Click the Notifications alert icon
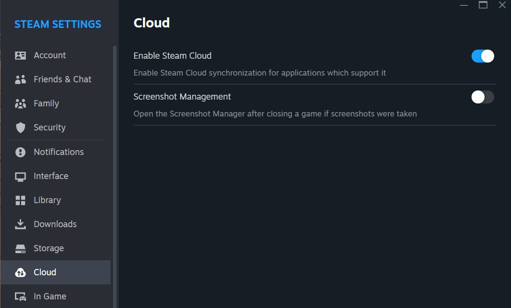Image resolution: width=511 pixels, height=308 pixels. (x=20, y=152)
